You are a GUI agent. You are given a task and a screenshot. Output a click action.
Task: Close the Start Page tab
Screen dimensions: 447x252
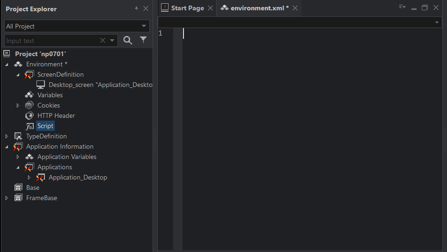point(210,8)
